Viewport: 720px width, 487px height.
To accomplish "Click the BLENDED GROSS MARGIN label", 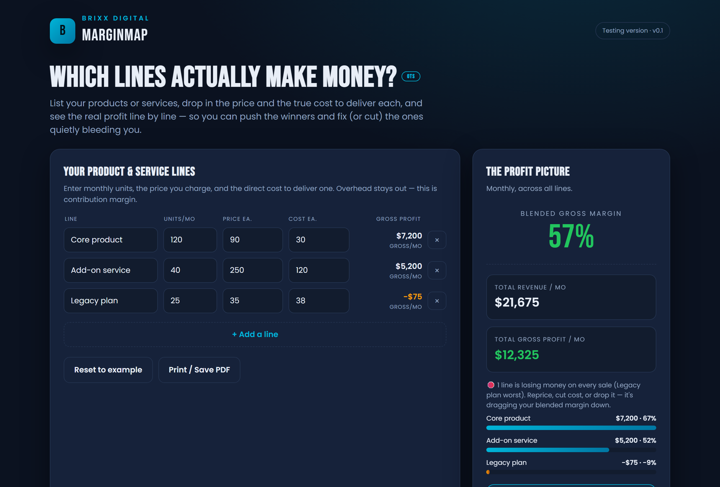I will point(571,214).
